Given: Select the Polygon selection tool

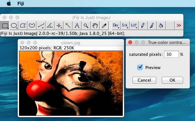Looking at the screenshot, I should (x=23, y=25).
